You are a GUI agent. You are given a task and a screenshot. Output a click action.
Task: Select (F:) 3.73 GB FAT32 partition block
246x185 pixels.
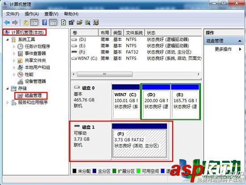point(140,140)
